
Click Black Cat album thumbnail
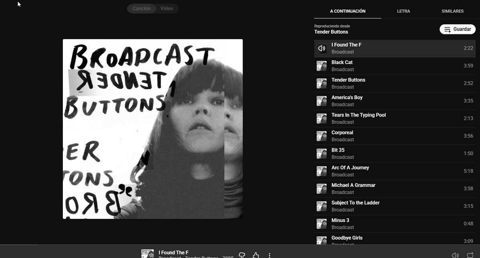click(321, 66)
